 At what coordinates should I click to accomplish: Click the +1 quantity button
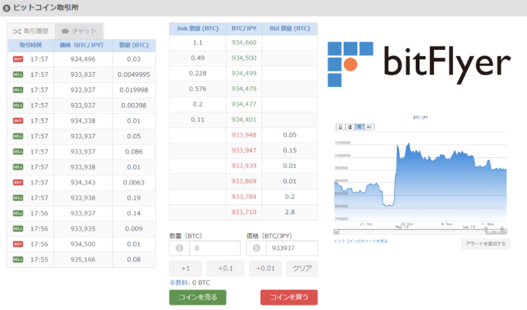coord(185,268)
